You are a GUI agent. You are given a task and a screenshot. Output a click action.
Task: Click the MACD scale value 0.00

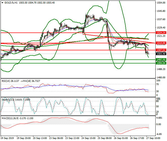tap(159, 124)
